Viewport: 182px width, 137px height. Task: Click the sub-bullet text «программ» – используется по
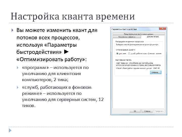[55, 68]
